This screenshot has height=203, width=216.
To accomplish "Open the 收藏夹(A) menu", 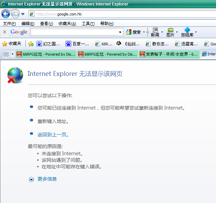I will pos(67,24).
